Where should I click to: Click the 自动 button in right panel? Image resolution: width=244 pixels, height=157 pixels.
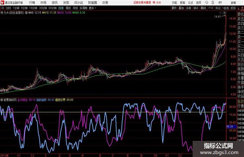click(x=241, y=101)
